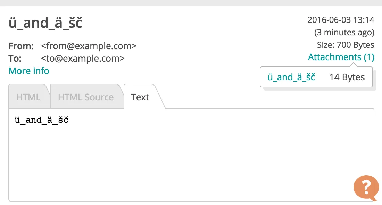Click the 2016-06-03 13:14 timestamp
382x205 pixels.
341,20
